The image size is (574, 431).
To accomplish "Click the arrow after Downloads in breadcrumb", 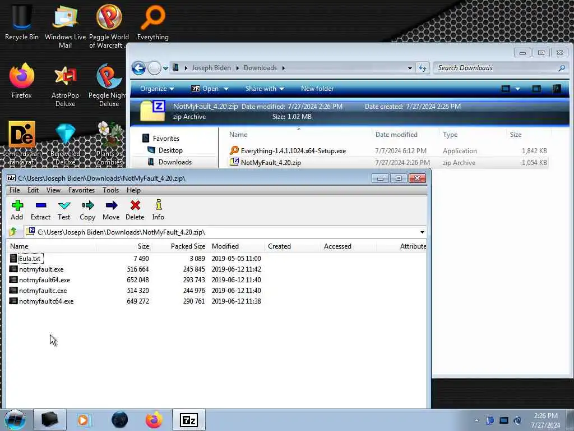I will (283, 68).
